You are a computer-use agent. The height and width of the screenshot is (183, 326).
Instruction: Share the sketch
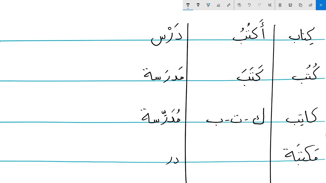coord(311,5)
